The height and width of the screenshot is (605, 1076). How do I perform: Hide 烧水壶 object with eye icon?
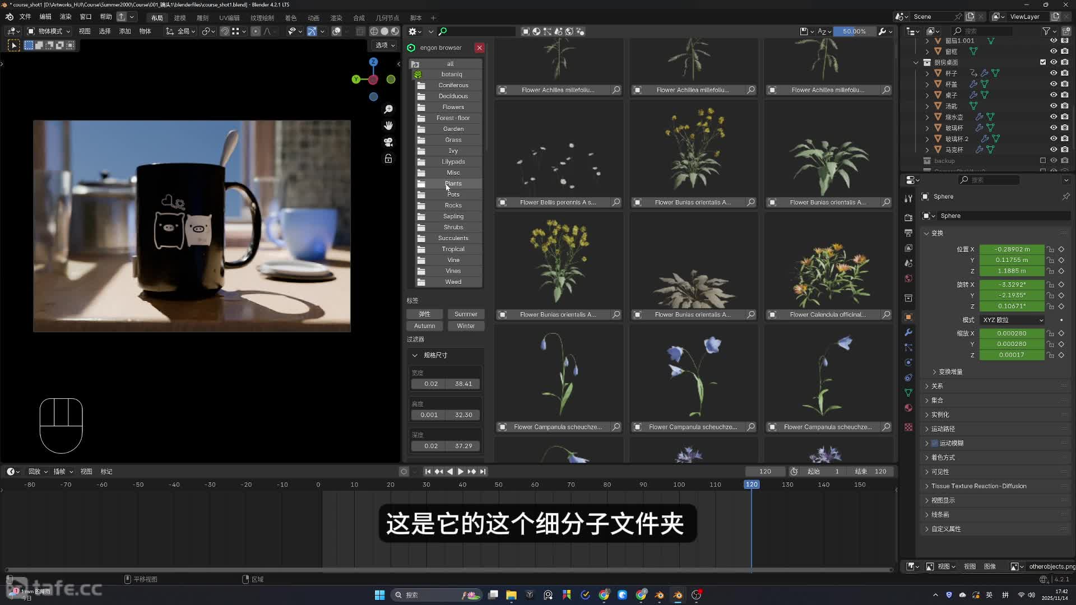(x=1053, y=117)
